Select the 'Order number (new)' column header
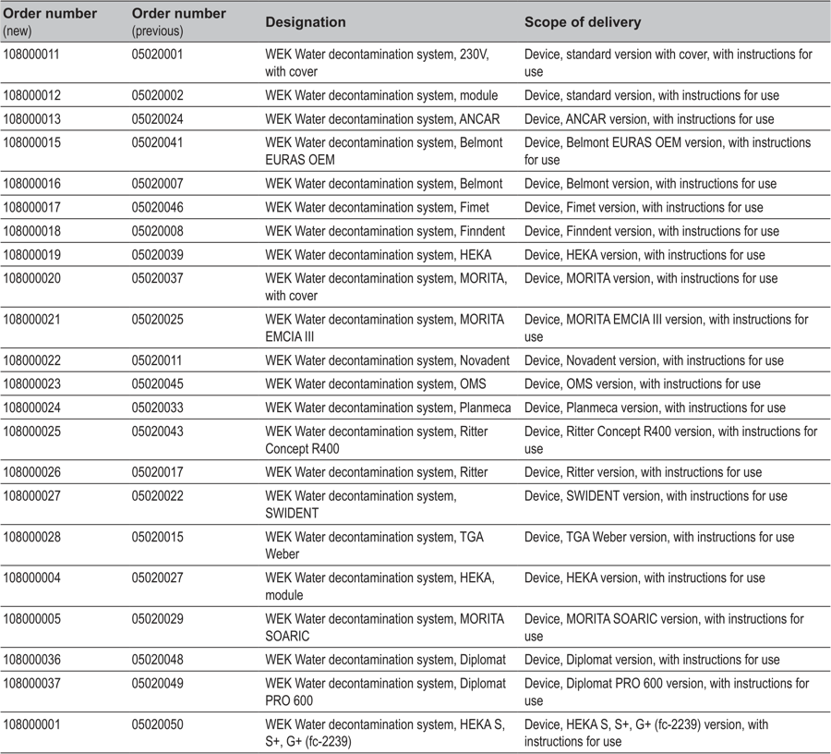This screenshot has width=831, height=754. pyautogui.click(x=50, y=22)
